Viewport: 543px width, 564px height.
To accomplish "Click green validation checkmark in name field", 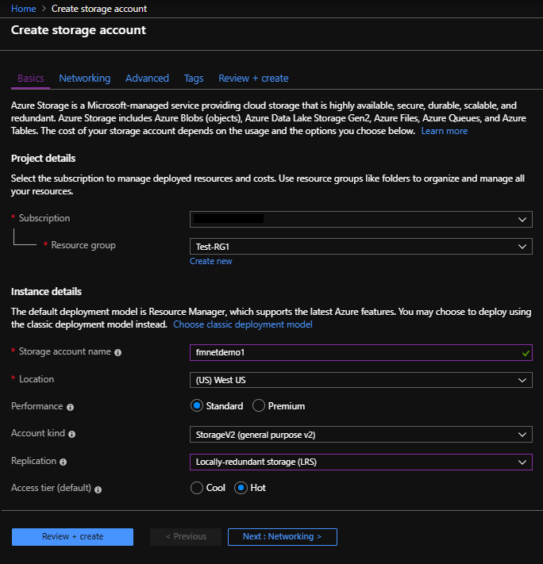I will click(526, 353).
